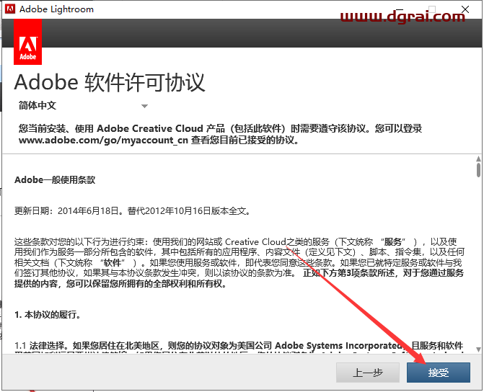Close the Adobe Lightroom installer window
484x392 pixels.
coord(465,9)
